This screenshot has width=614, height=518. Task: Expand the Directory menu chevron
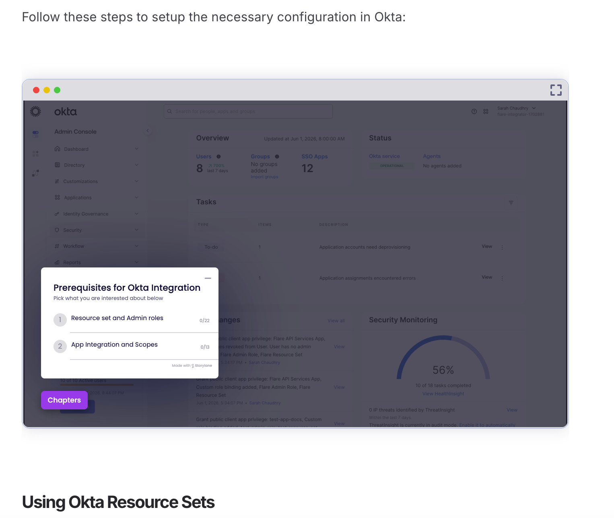pyautogui.click(x=136, y=165)
